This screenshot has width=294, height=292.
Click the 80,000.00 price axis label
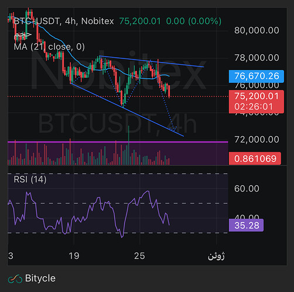[x=257, y=30]
